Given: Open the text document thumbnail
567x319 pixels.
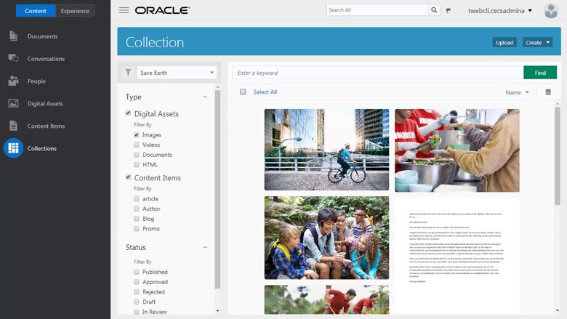Looking at the screenshot, I should click(457, 256).
